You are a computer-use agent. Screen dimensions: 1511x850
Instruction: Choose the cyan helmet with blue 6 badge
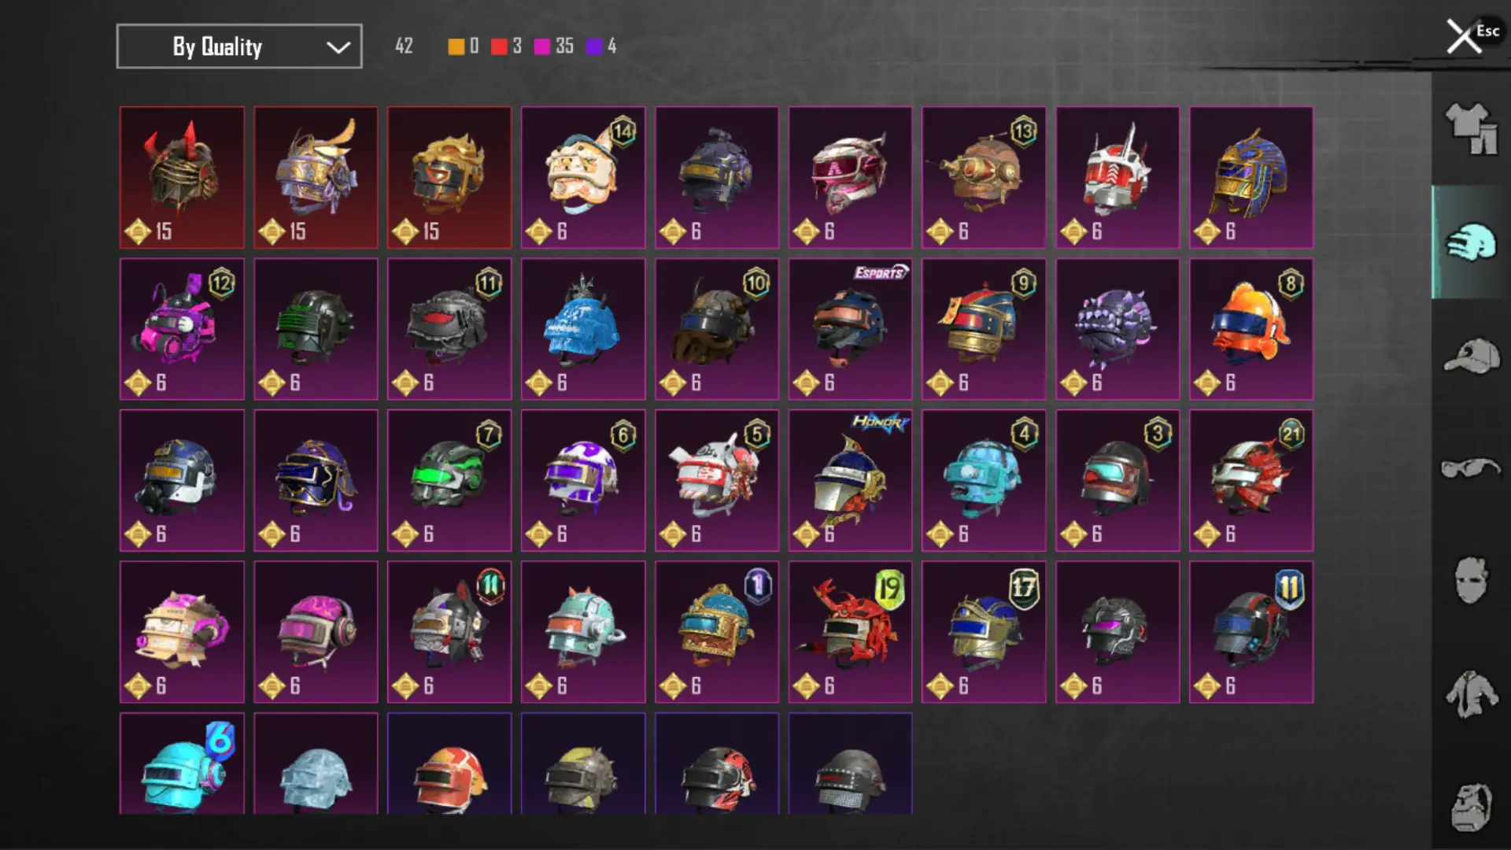click(182, 763)
